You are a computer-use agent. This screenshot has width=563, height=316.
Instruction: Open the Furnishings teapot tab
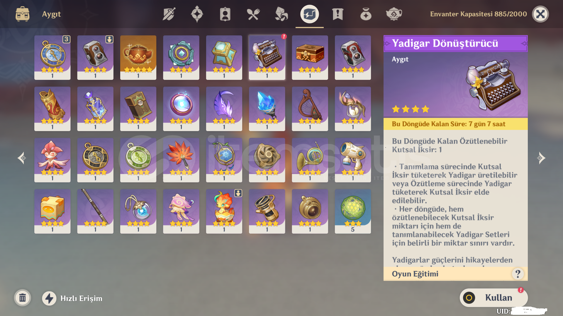pyautogui.click(x=394, y=14)
